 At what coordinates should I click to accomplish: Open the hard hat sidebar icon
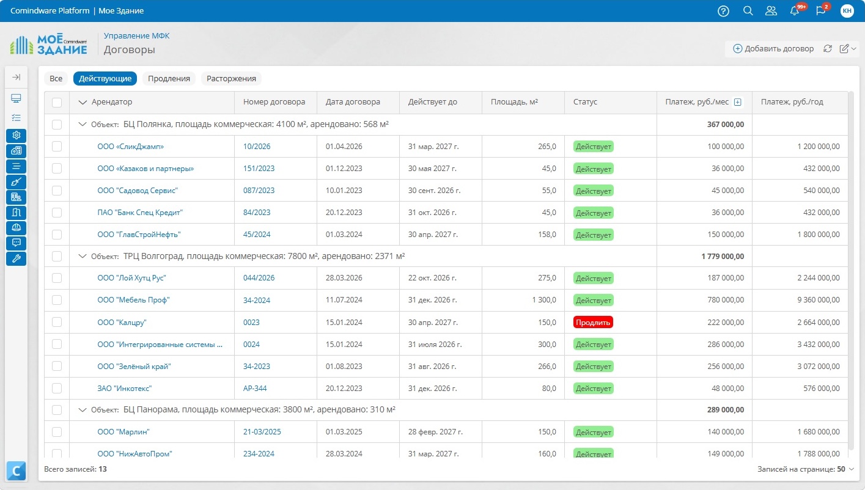17,227
